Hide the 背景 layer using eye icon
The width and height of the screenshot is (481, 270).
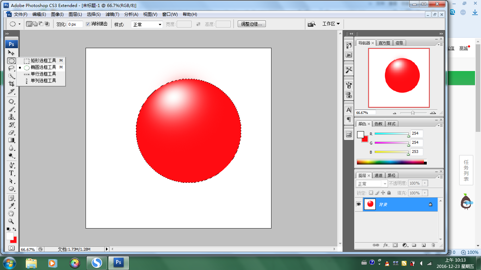tap(359, 204)
